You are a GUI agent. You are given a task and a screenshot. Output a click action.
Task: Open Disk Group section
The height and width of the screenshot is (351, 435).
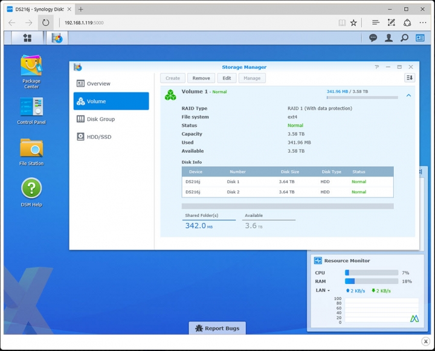tap(111, 119)
